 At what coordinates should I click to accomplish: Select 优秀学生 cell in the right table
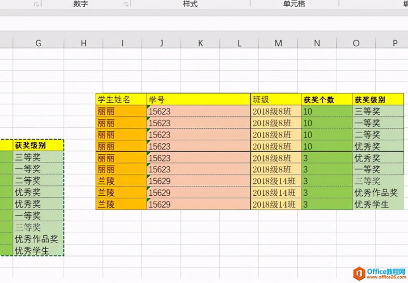378,204
